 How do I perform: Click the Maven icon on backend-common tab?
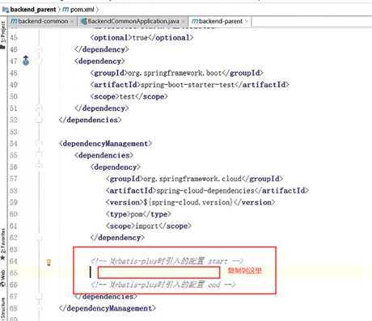coord(15,21)
